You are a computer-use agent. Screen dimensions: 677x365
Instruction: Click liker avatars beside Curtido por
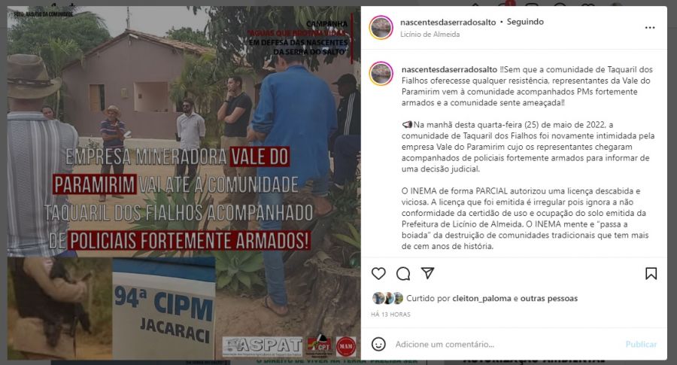[387, 298]
